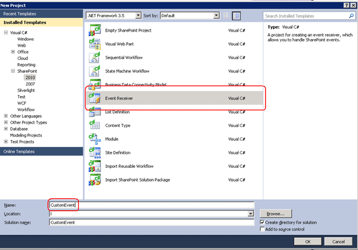Select SharePoint 2007 category
This screenshot has height=250, width=358.
pyautogui.click(x=30, y=84)
